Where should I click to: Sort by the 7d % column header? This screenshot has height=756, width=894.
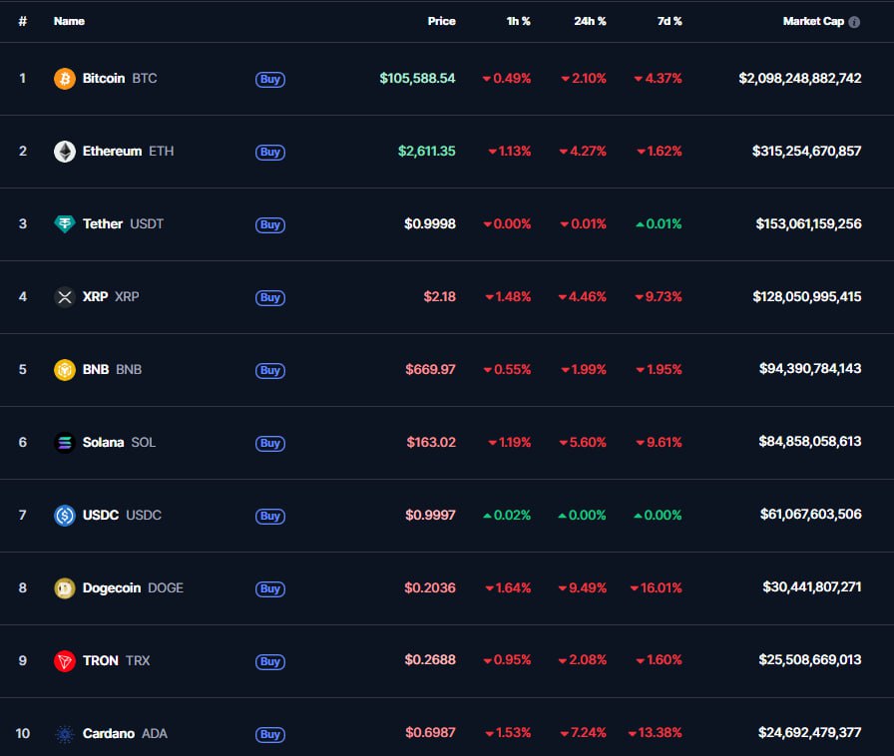point(668,21)
